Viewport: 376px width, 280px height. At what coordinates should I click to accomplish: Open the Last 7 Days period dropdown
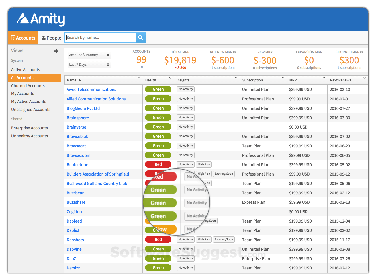(x=89, y=64)
